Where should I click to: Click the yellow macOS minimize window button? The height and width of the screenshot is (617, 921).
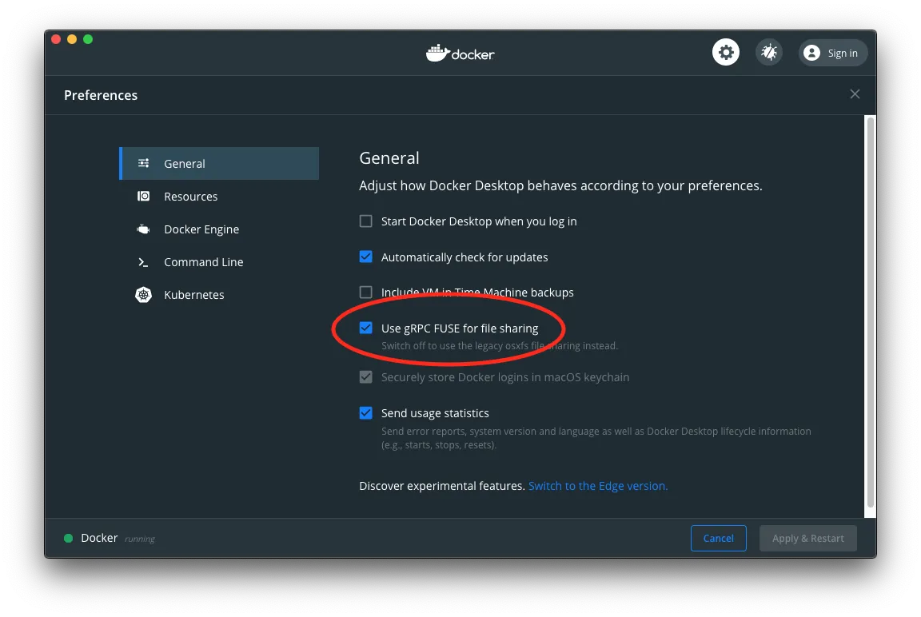(x=72, y=39)
